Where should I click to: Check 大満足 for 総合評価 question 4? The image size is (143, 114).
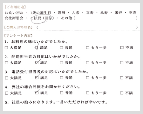point(7,93)
